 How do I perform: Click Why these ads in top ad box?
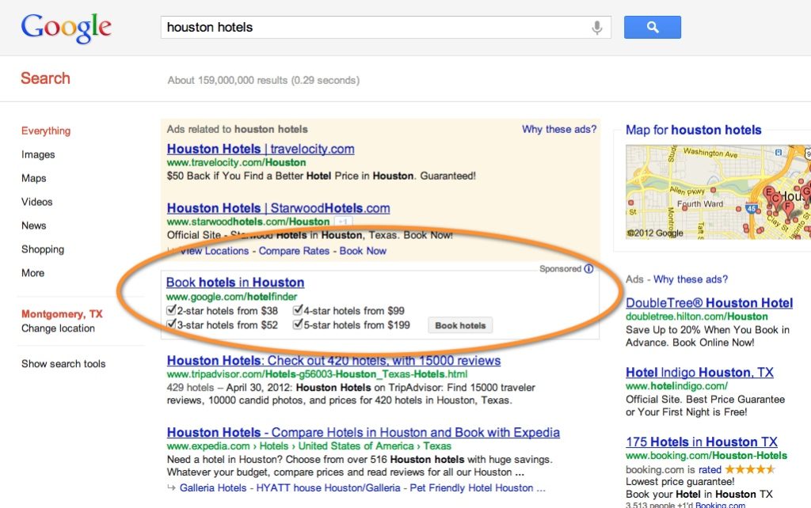click(558, 129)
